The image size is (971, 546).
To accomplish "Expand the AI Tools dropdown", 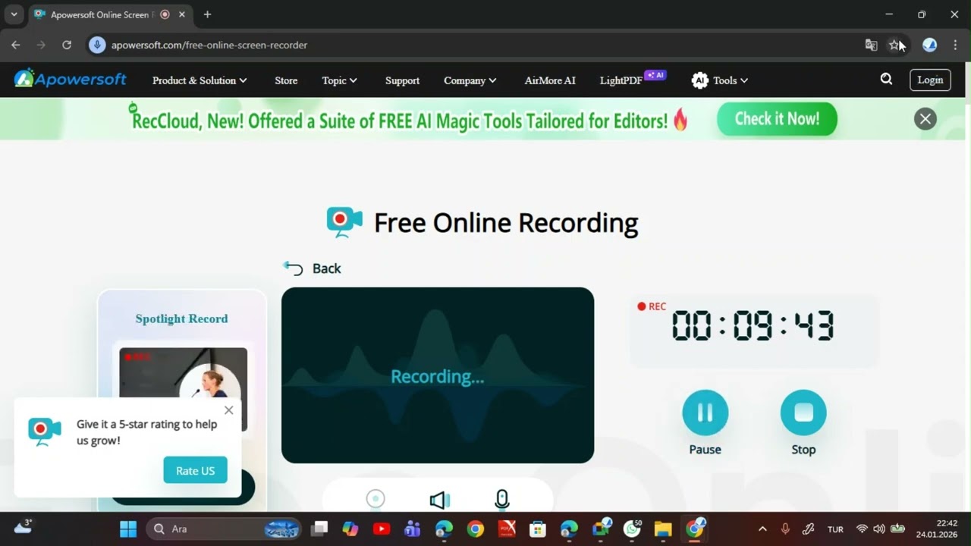I will 720,80.
